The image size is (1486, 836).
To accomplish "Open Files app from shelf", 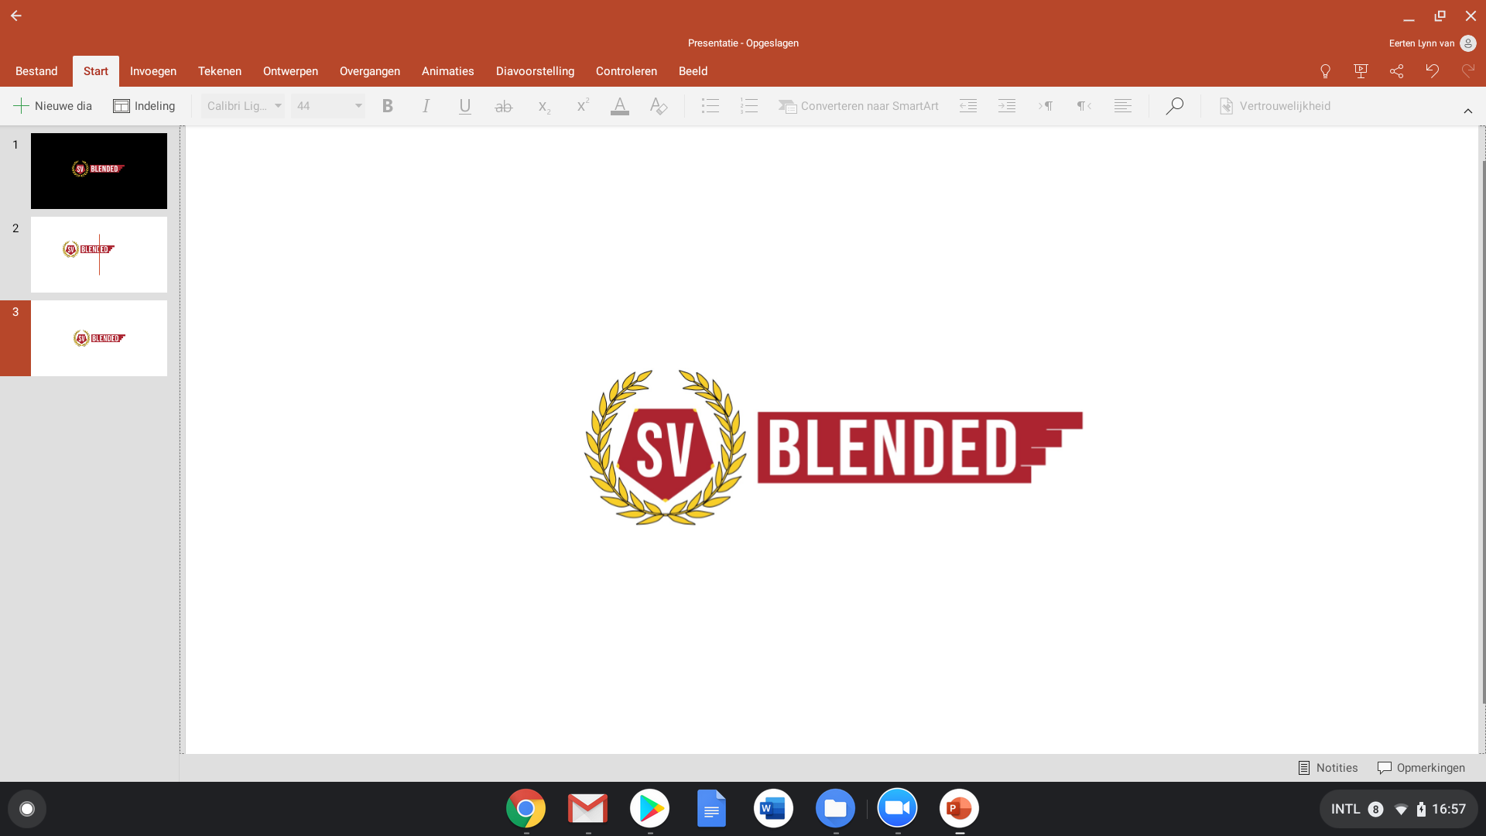I will [835, 809].
